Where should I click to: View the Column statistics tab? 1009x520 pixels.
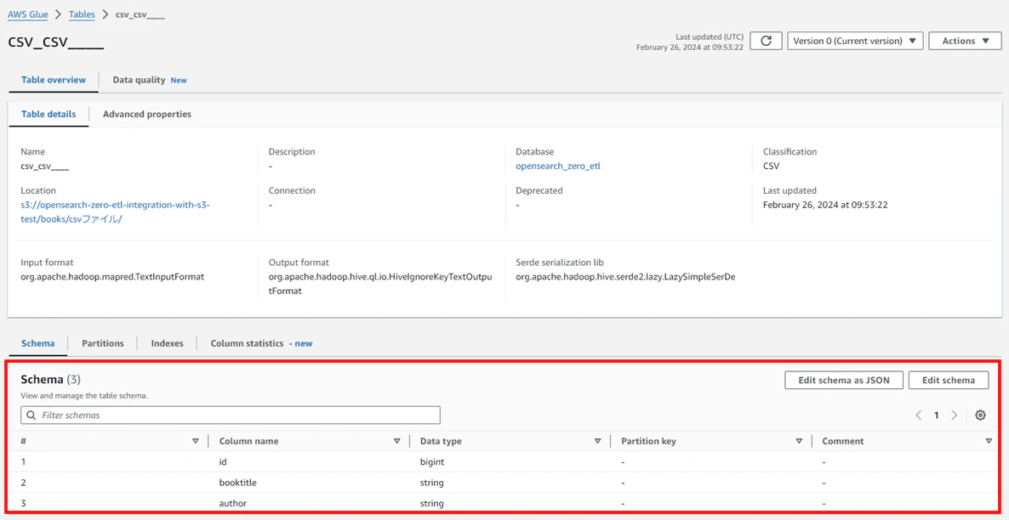click(261, 343)
